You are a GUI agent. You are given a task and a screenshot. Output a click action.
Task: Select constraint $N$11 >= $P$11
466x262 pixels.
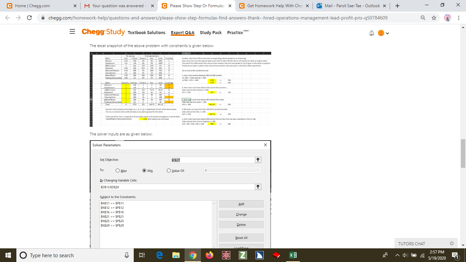(x=112, y=203)
